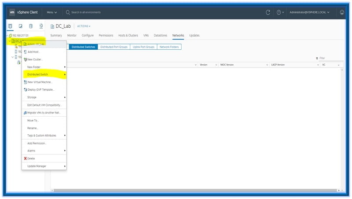Open the Hosts and Clusters inventory view icon
The width and height of the screenshot is (352, 199).
click(x=10, y=26)
